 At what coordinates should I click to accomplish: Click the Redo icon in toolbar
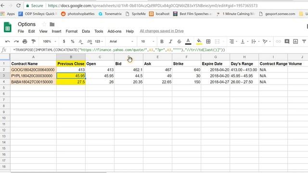click(16, 41)
